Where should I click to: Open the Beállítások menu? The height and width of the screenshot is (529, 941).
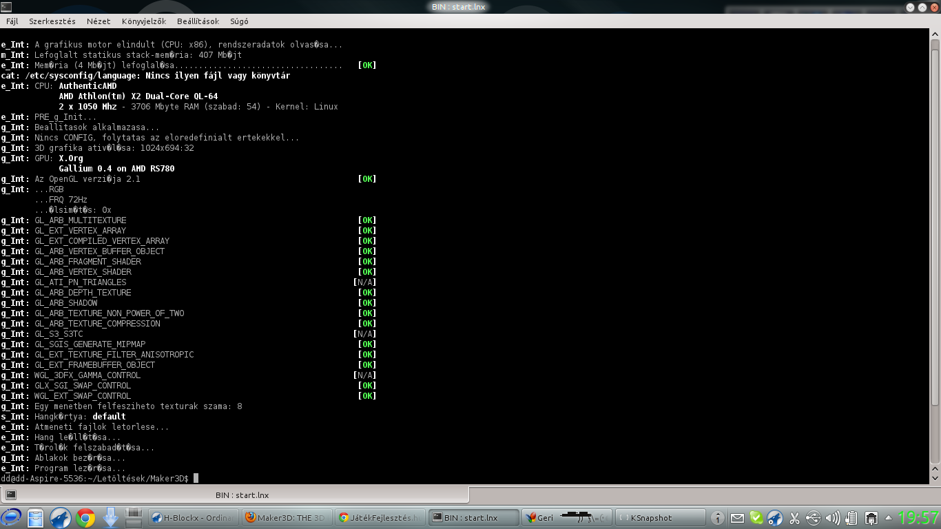(x=198, y=21)
